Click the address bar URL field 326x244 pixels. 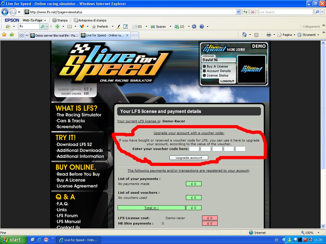[133, 12]
